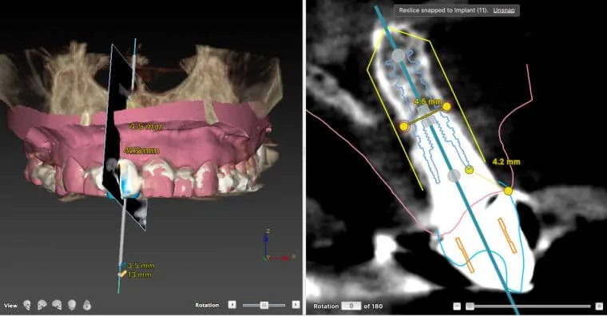The image size is (607, 316).
Task: Click the minus button beside the cross-section slider
Action: tap(457, 306)
